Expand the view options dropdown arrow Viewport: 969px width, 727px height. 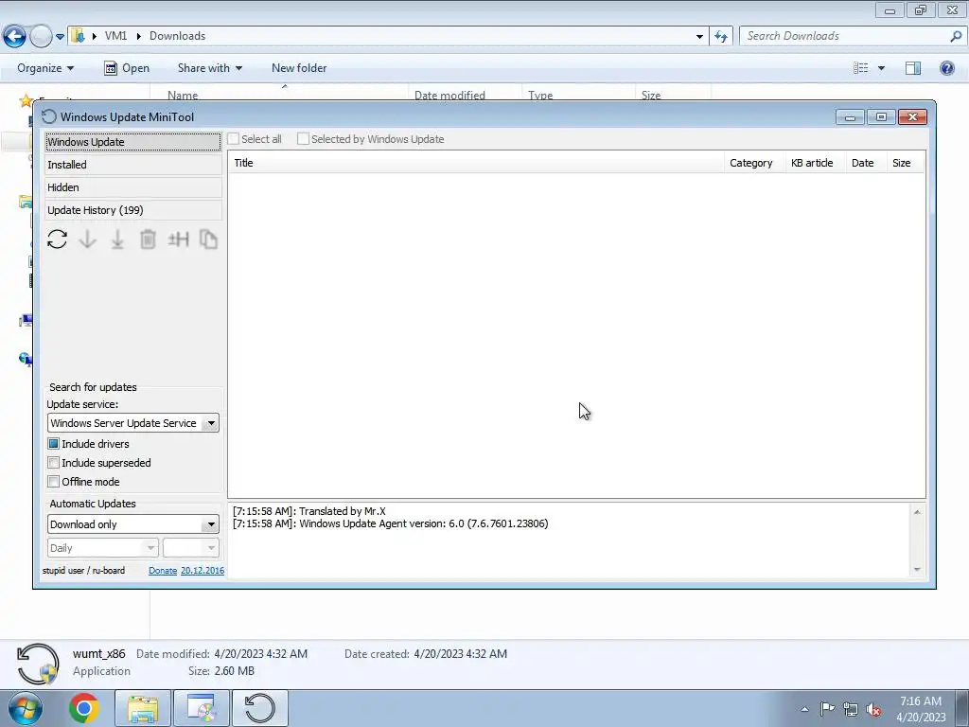point(881,68)
